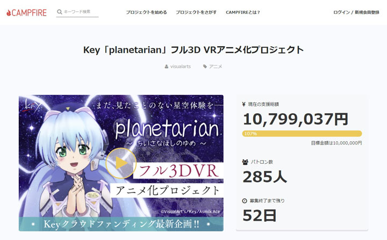The height and width of the screenshot is (240, 387).
Task: Click the ログイン link
Action: pos(341,12)
